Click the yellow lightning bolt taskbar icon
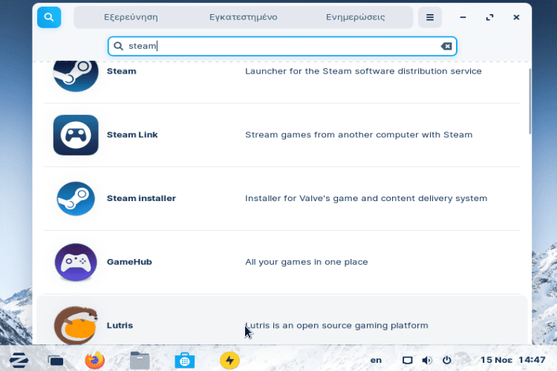The image size is (557, 371). [x=229, y=361]
